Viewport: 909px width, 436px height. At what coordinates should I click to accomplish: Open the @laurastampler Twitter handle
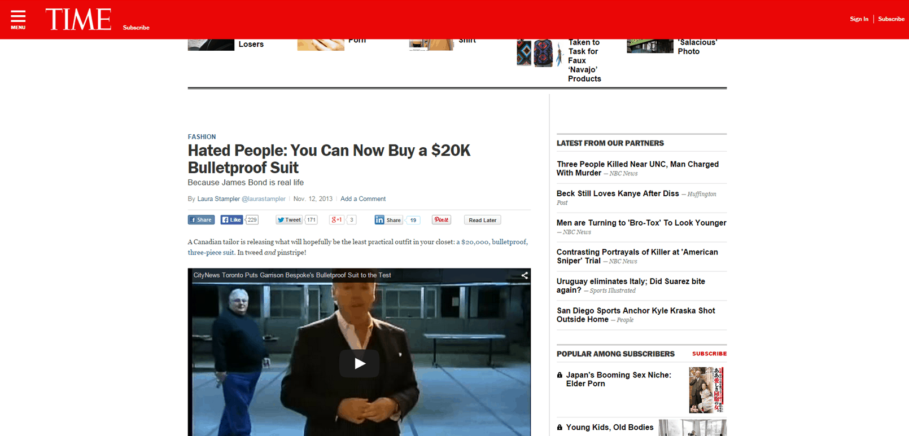[x=264, y=199]
